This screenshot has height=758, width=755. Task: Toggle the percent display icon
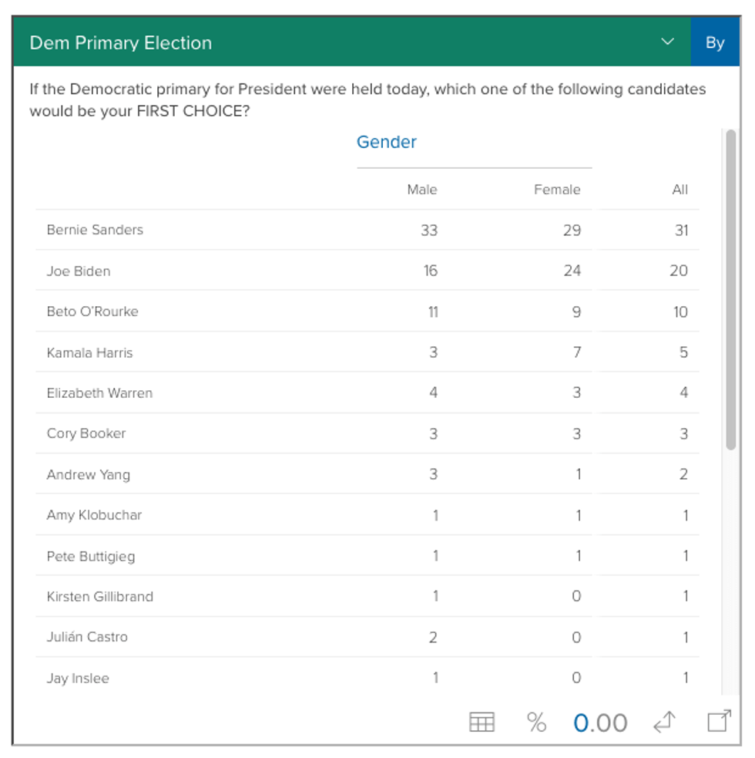536,723
